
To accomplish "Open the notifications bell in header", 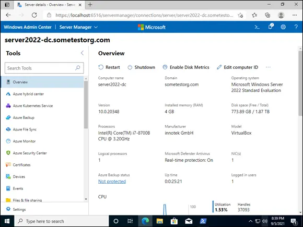I will pyautogui.click(x=270, y=27).
